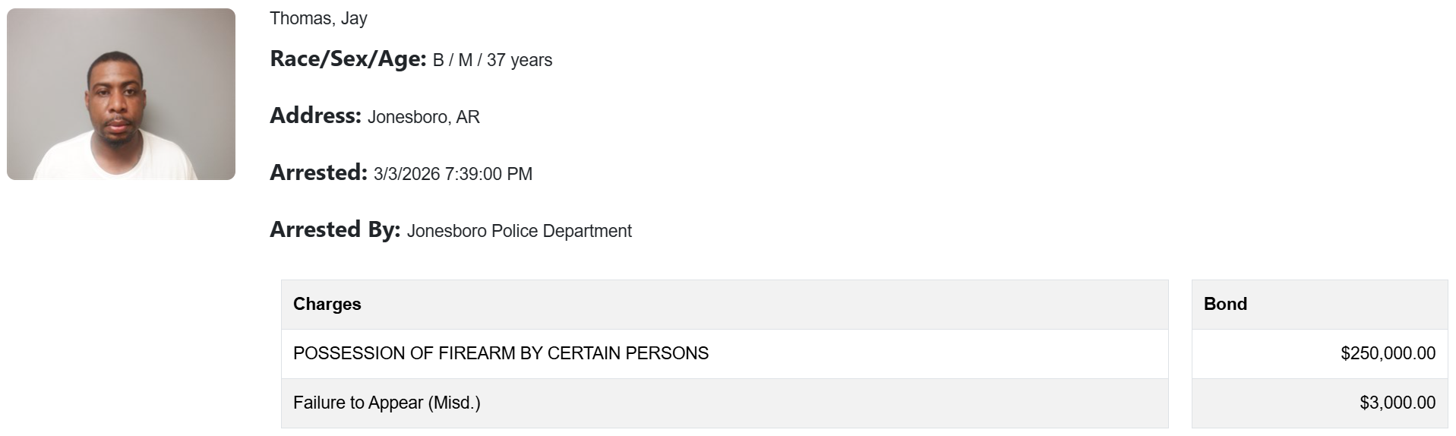1456x436 pixels.
Task: Click the name Thomas, Jay
Action: pos(318,18)
